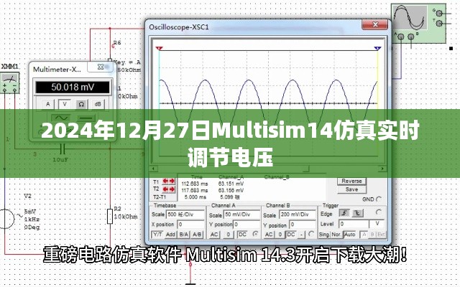Click the XSC1 oscilloscope instrument icon on schematic

(x=418, y=23)
